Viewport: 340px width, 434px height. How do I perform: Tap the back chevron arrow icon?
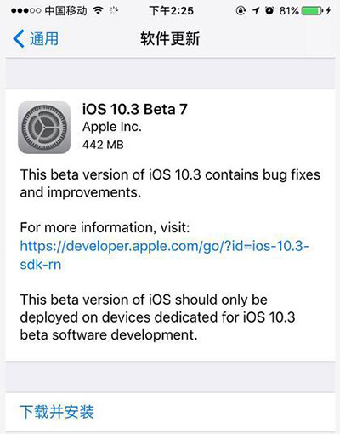[x=19, y=38]
